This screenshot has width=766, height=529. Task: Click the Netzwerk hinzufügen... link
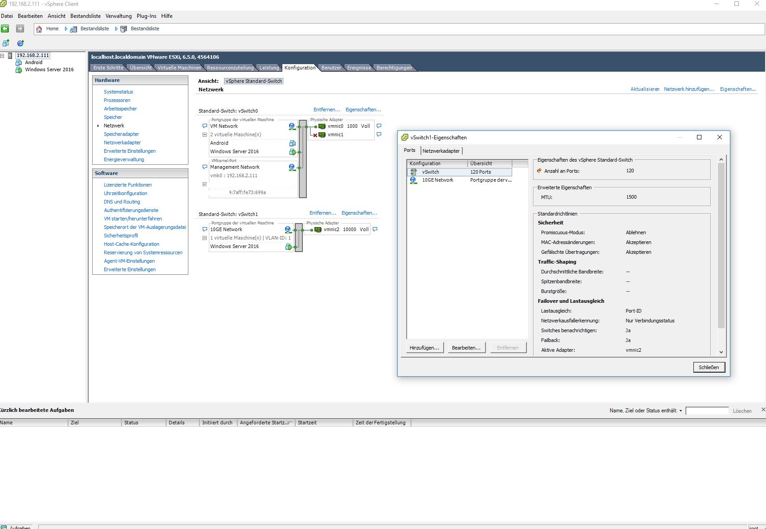point(689,89)
